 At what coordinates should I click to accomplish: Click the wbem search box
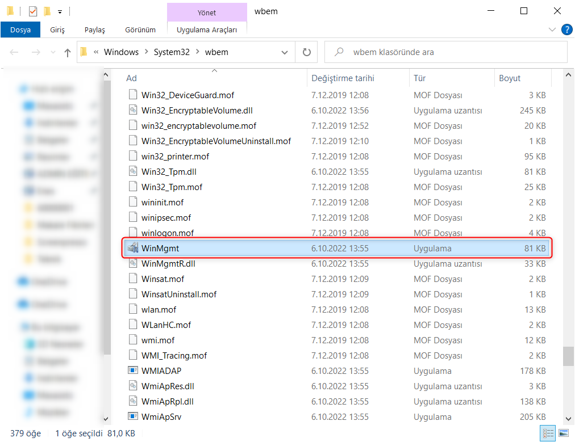[x=446, y=52]
